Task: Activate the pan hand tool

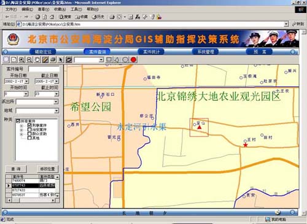Action: click(x=37, y=60)
